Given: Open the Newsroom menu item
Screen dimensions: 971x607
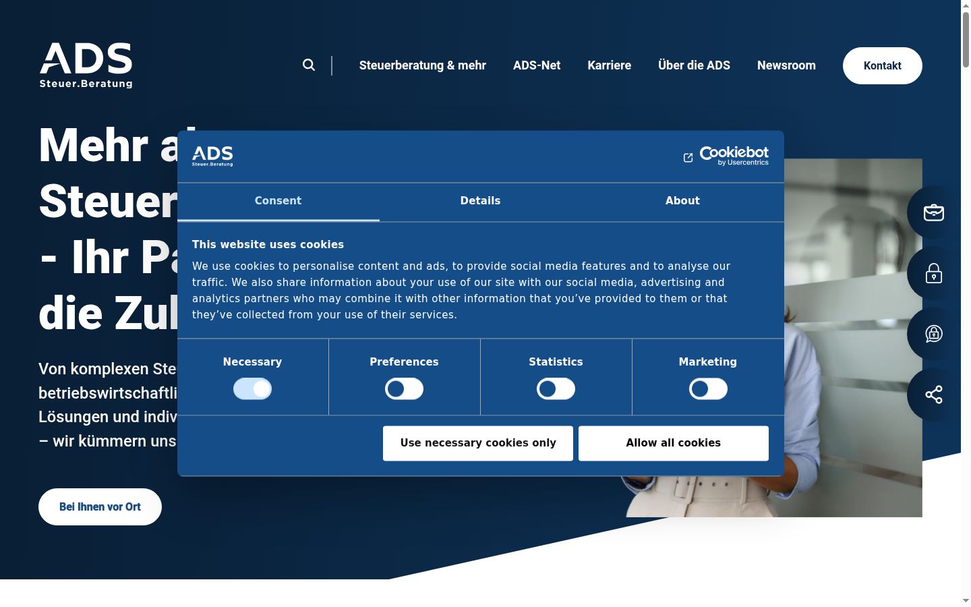Looking at the screenshot, I should (786, 65).
